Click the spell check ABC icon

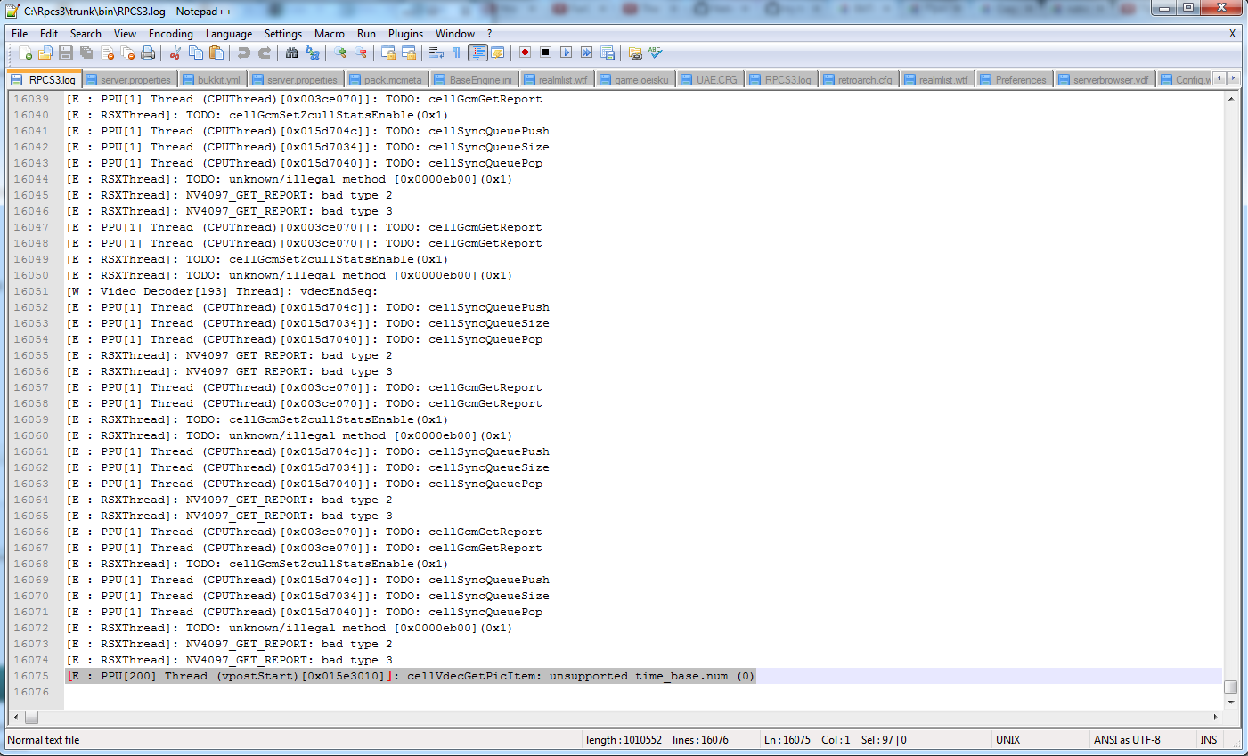point(656,53)
